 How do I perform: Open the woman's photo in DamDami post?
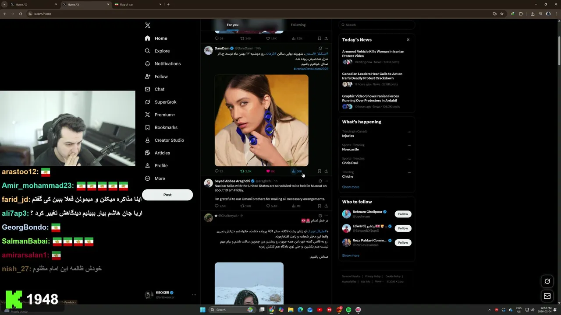tap(261, 120)
